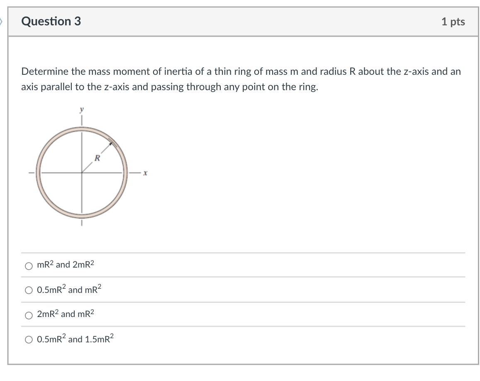Image resolution: width=480 pixels, height=381 pixels.
Task: Choose the option 0.5mR² and mR²
Action: click(29, 290)
